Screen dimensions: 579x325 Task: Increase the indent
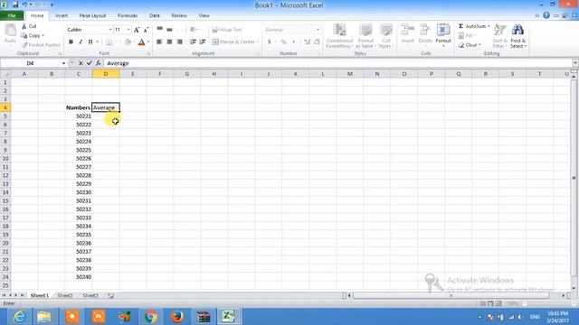point(203,42)
